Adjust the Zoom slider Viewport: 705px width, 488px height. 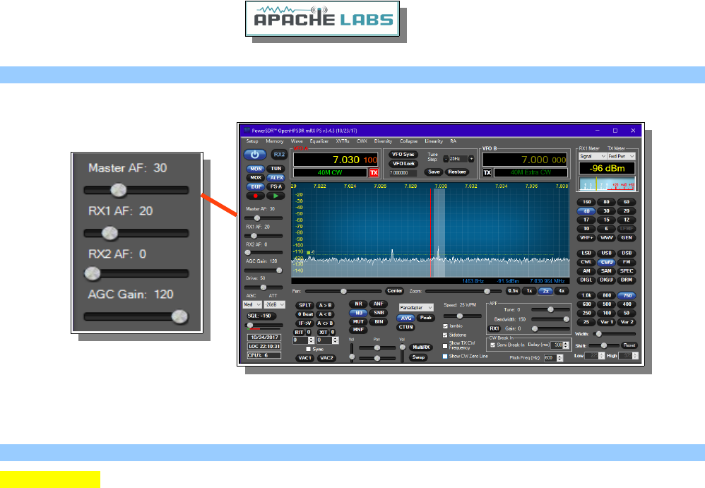pos(463,291)
